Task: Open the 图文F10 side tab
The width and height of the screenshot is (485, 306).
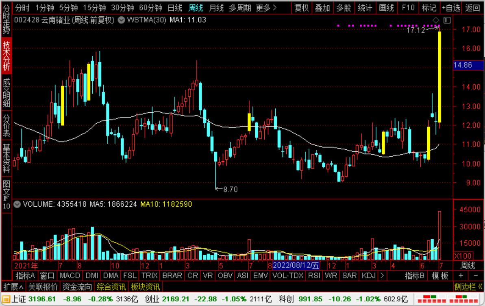Action: click(x=6, y=195)
